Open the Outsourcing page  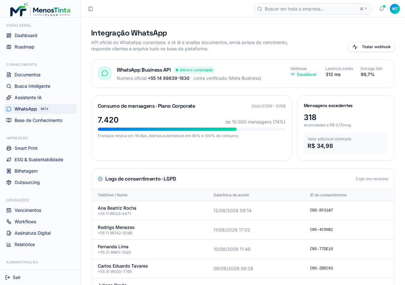click(40, 182)
